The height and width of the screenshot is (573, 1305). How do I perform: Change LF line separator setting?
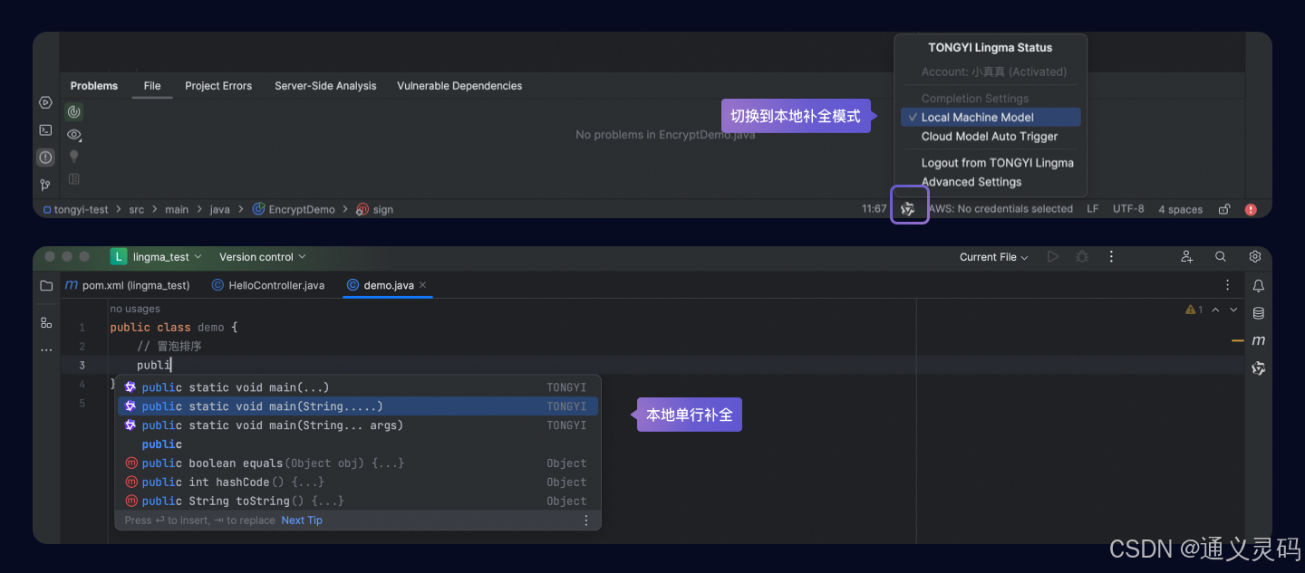pyautogui.click(x=1093, y=209)
